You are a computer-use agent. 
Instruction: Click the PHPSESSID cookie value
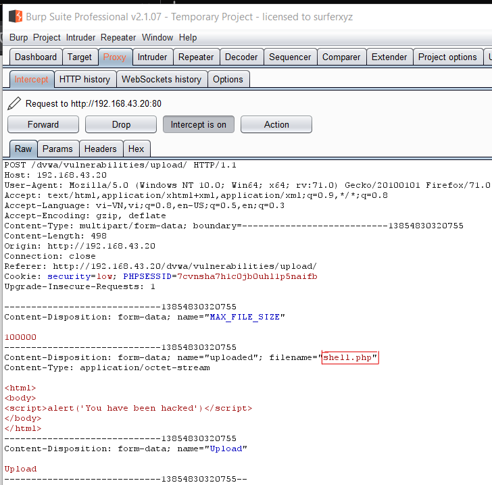[247, 276]
